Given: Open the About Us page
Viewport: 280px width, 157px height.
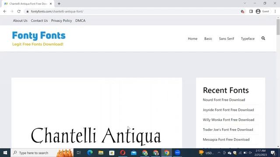Looking at the screenshot, I should (20, 20).
